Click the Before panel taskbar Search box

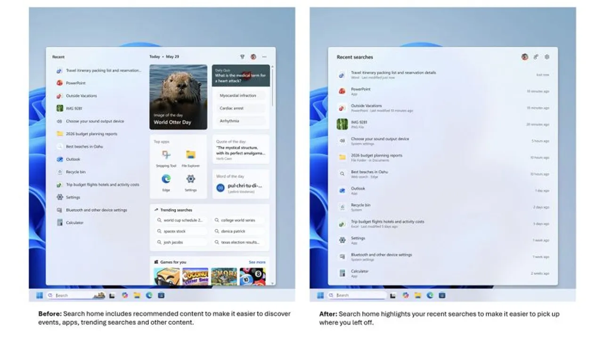[75, 295]
